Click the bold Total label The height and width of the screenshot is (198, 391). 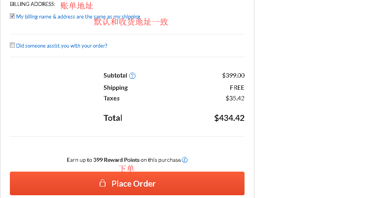coord(113,118)
